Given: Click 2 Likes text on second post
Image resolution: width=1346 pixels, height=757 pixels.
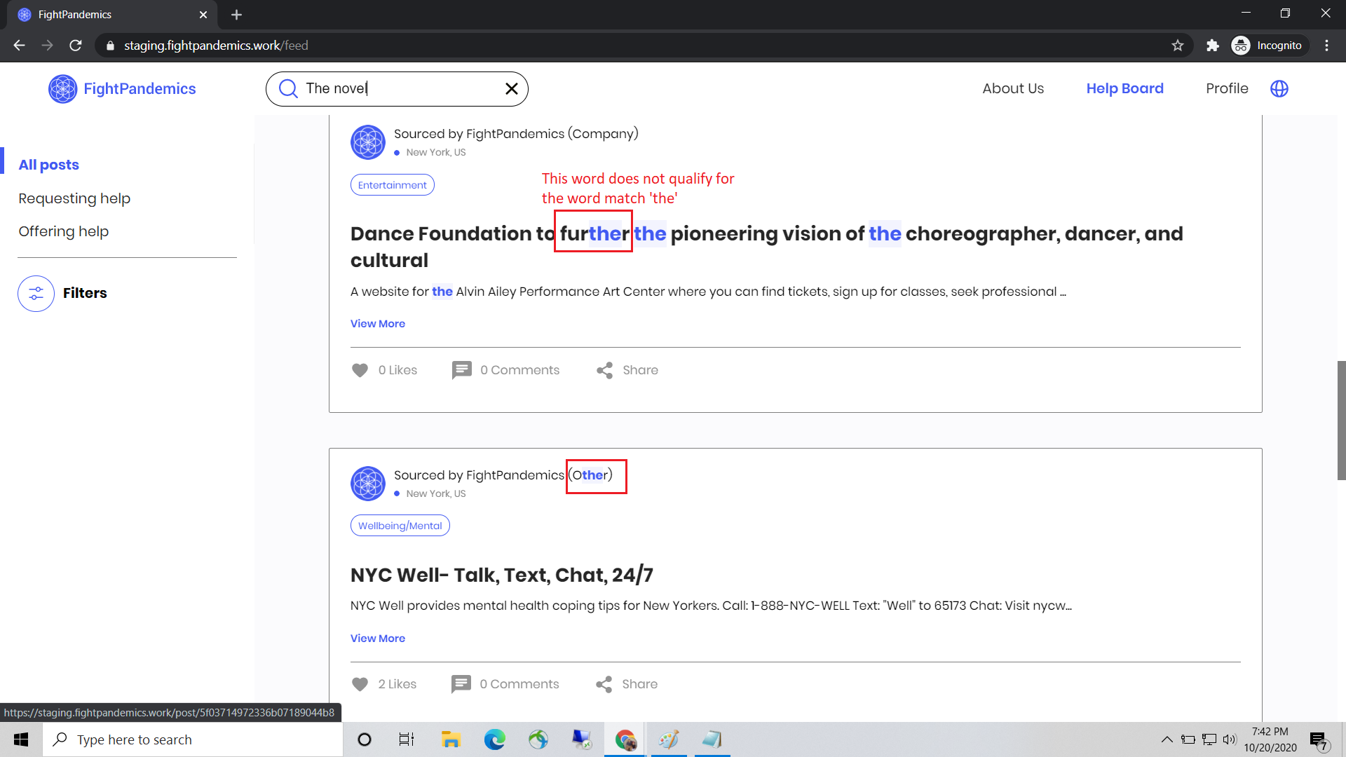Looking at the screenshot, I should click(397, 684).
